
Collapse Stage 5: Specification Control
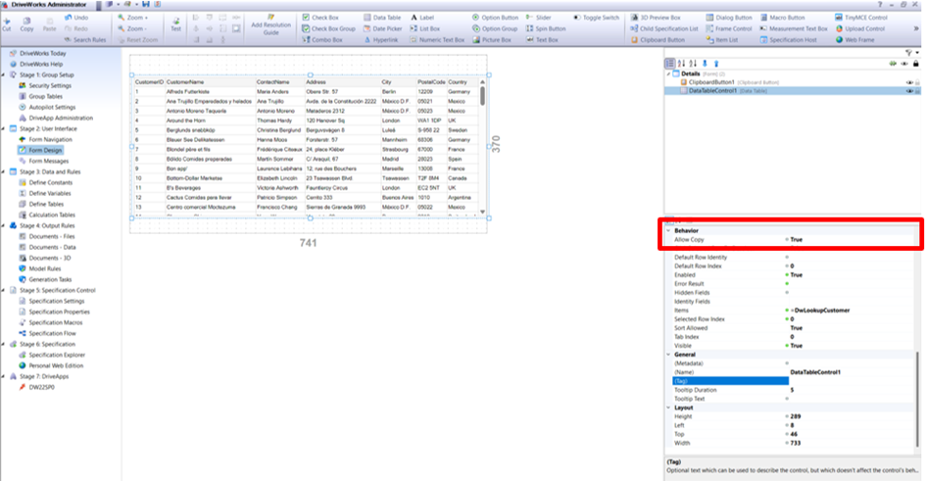click(4, 290)
